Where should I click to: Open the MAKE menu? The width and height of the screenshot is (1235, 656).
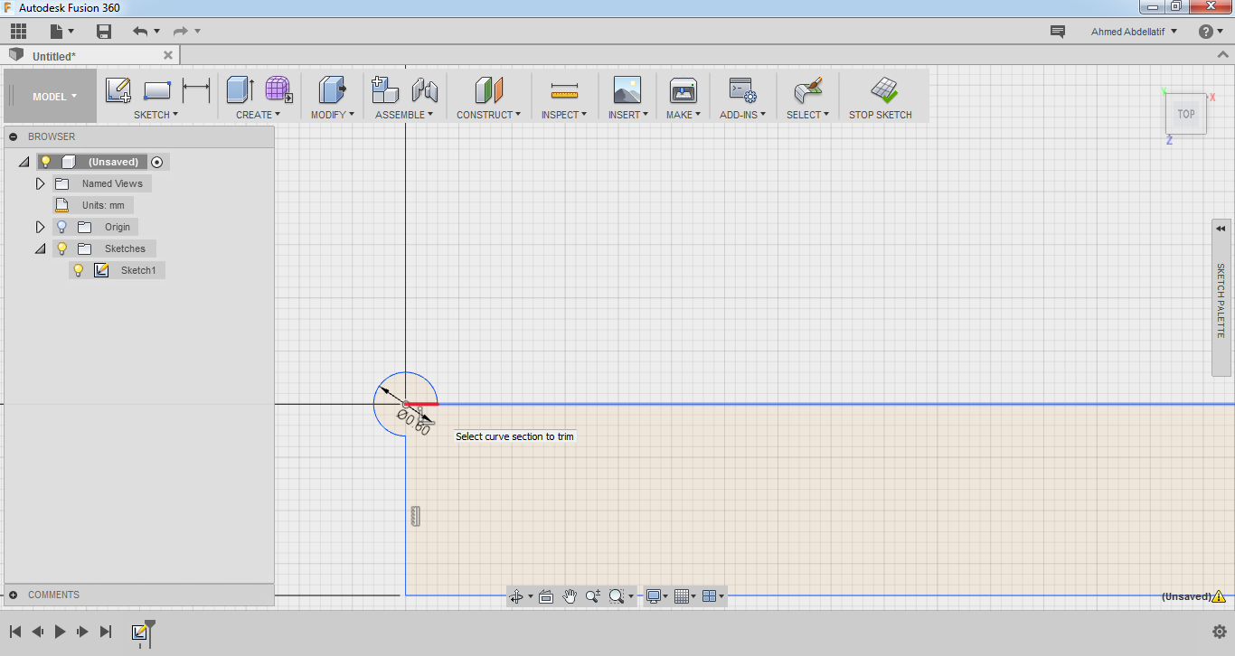coord(683,115)
